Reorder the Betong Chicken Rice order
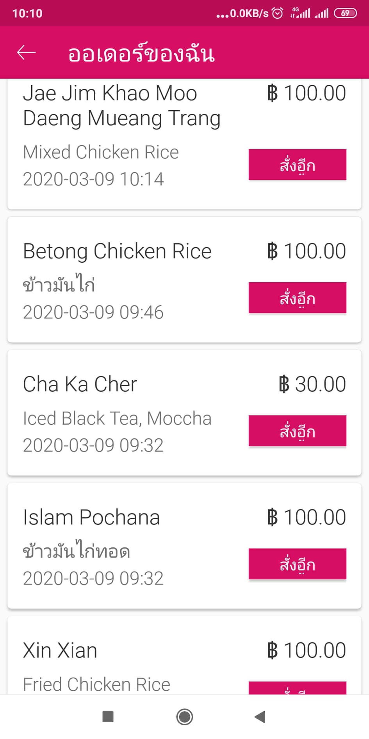The height and width of the screenshot is (739, 369). pyautogui.click(x=297, y=298)
